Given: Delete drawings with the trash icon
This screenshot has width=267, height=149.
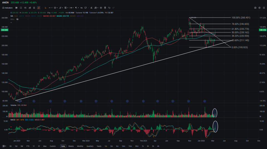Looking at the screenshot, I should point(105,8).
